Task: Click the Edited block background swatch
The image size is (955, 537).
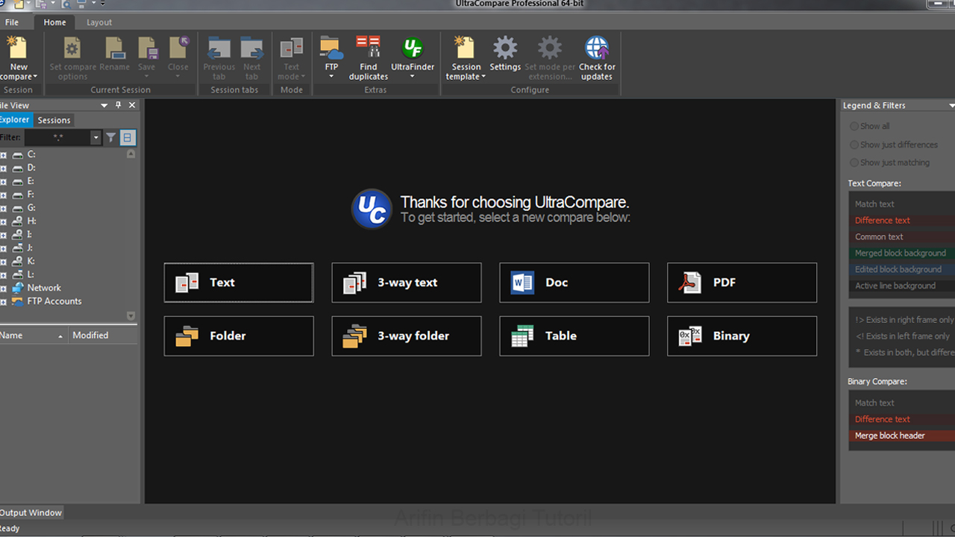Action: 902,269
